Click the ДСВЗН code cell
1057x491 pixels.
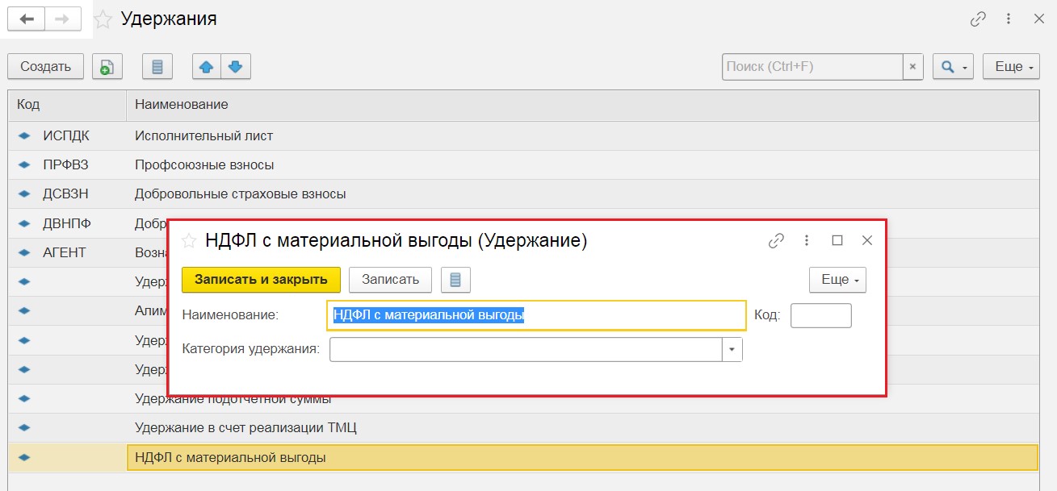[65, 193]
